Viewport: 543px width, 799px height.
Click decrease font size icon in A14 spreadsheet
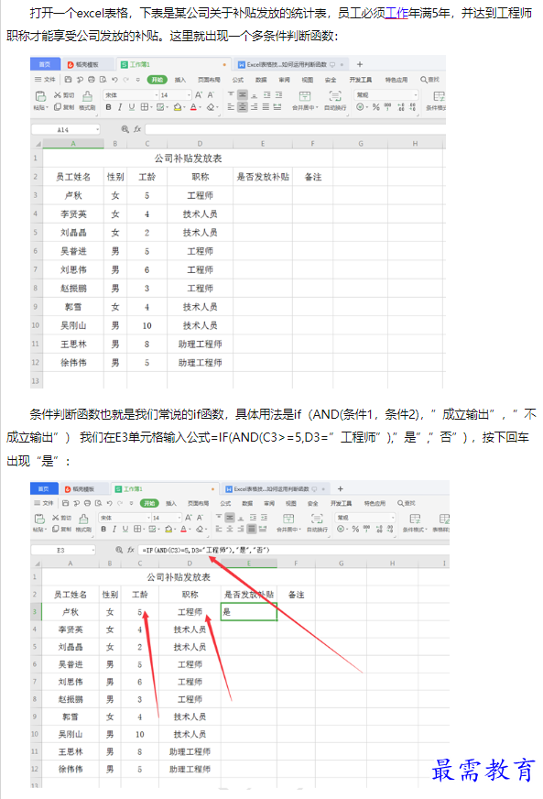(211, 95)
